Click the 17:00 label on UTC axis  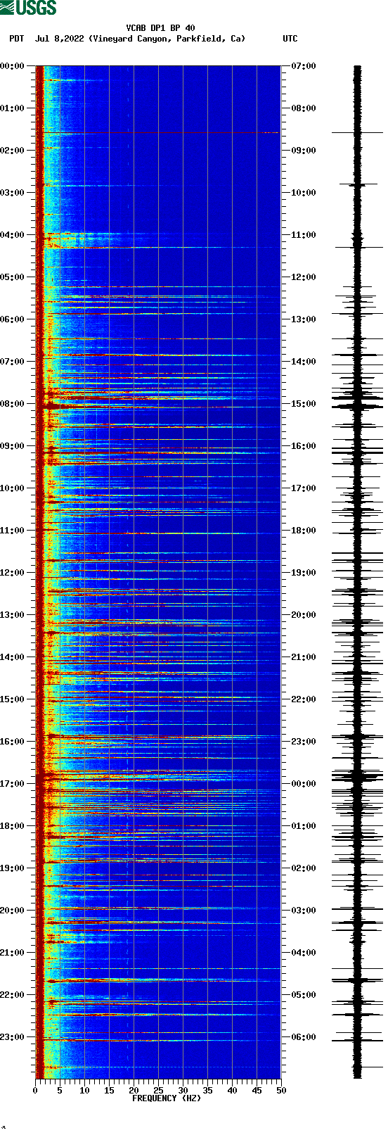pos(304,488)
